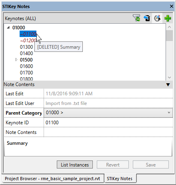Select the STIKey Notes bottom tab
The height and width of the screenshot is (185, 176).
pyautogui.click(x=120, y=179)
